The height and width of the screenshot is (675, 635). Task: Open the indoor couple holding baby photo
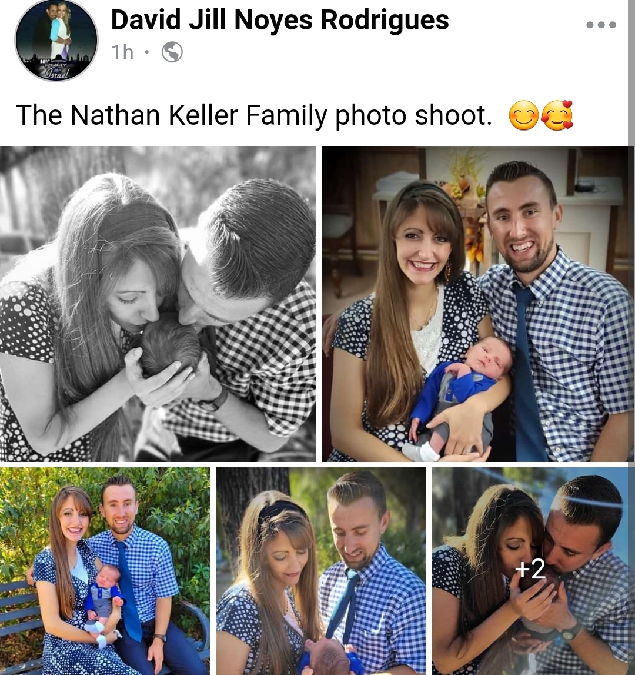pos(475,304)
